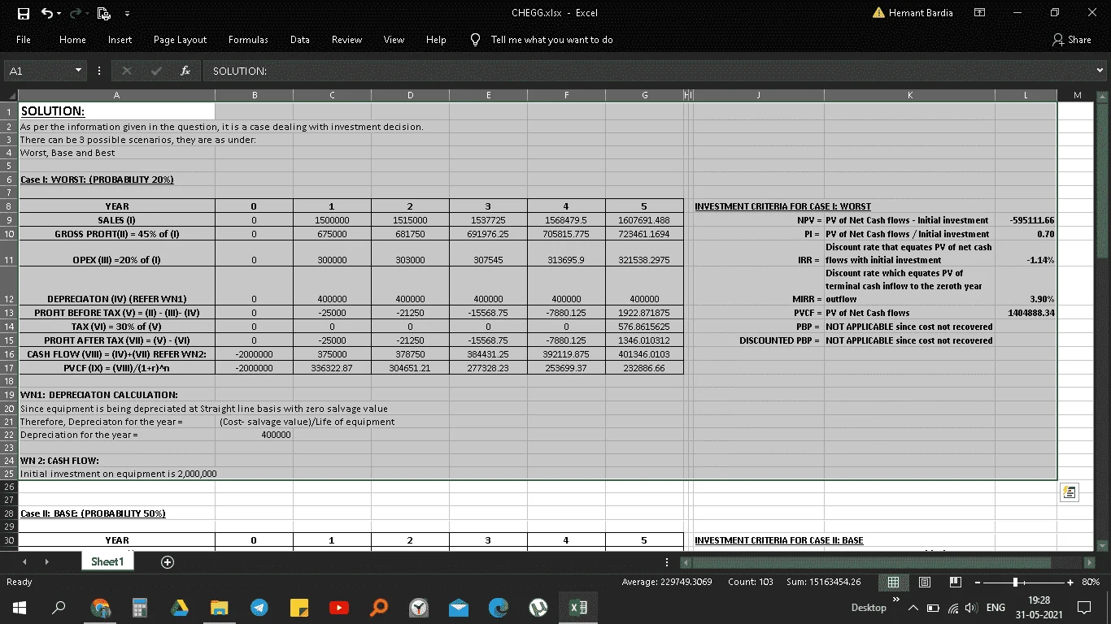Switch to the Home ribbon tab
Screen dimensions: 1111x624
(72, 40)
